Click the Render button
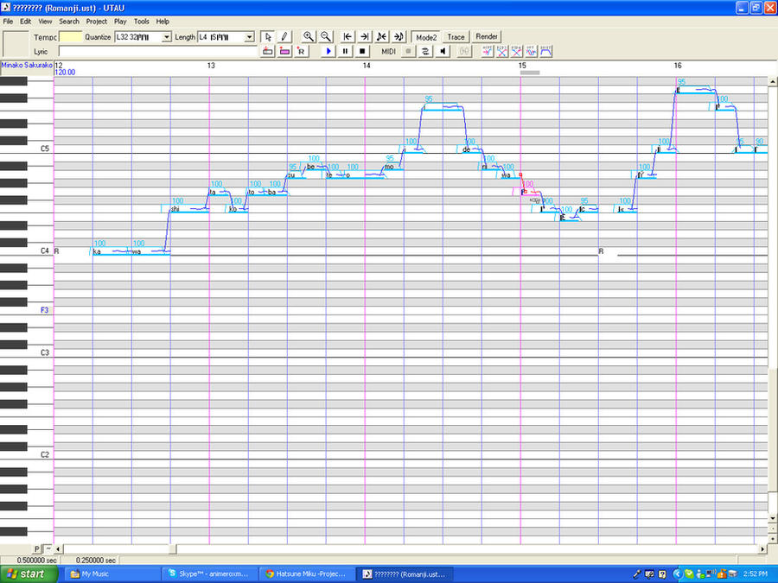The width and height of the screenshot is (778, 583). click(486, 36)
